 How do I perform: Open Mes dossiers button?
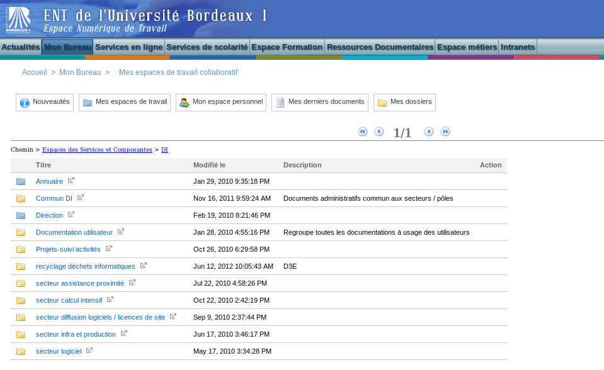404,103
